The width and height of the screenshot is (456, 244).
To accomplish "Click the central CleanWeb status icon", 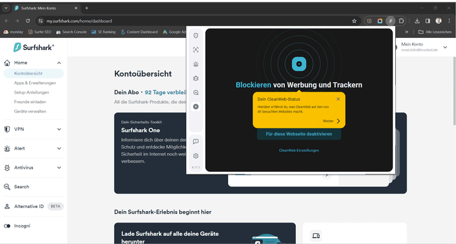I will [x=299, y=64].
